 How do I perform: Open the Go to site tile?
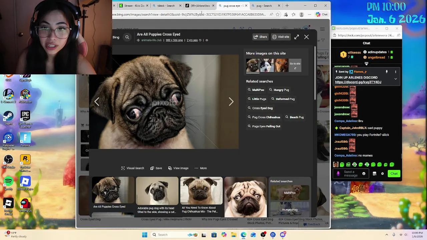295,65
